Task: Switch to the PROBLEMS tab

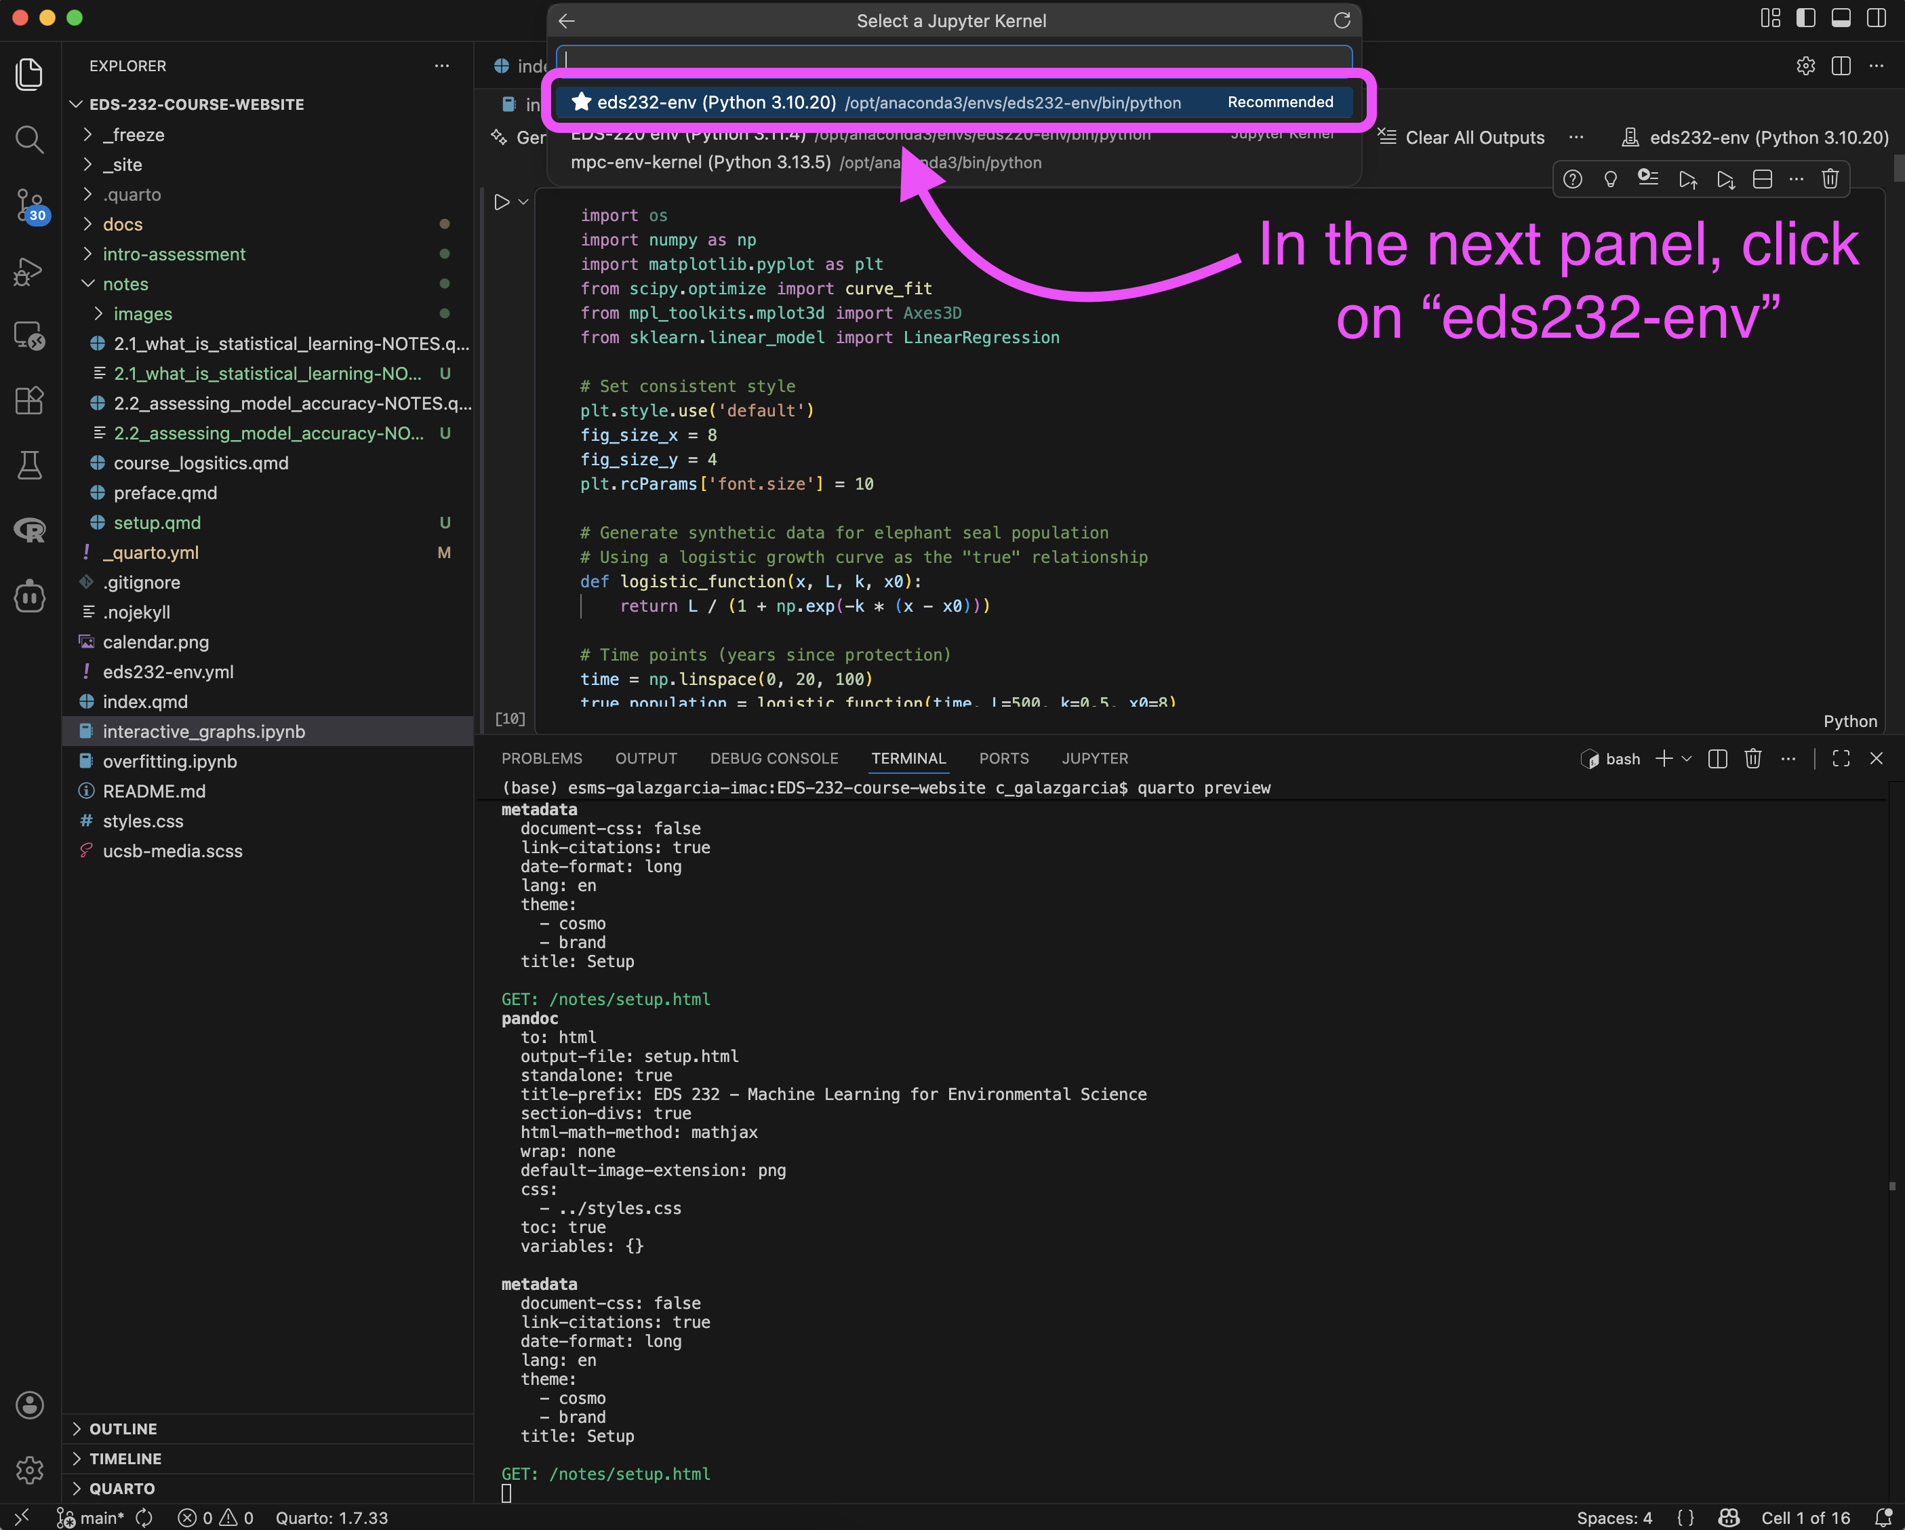Action: (542, 758)
